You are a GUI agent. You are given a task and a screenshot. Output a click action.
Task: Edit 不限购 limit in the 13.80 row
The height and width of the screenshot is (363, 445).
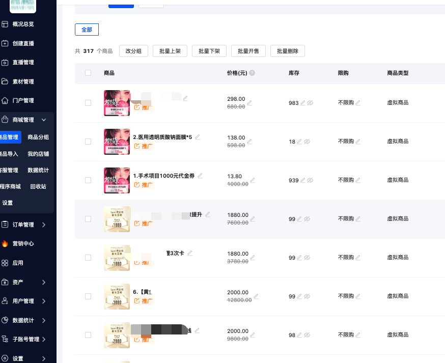[x=358, y=180]
